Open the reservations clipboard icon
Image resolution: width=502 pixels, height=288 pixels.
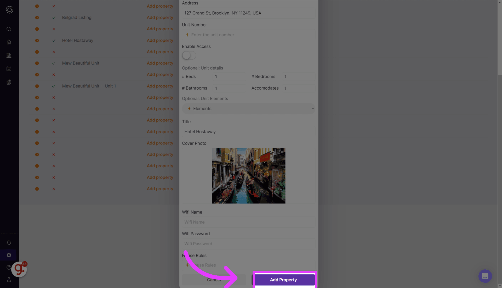(9, 82)
